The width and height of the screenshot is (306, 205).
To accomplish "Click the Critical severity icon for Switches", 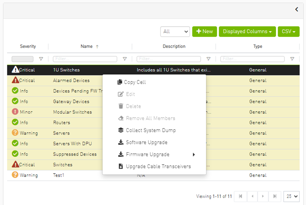I will [x=15, y=164].
